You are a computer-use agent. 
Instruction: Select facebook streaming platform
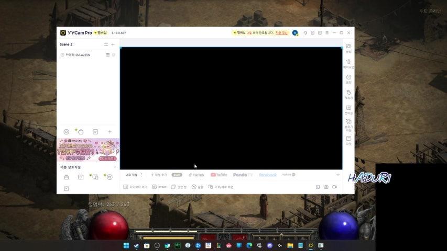268,175
